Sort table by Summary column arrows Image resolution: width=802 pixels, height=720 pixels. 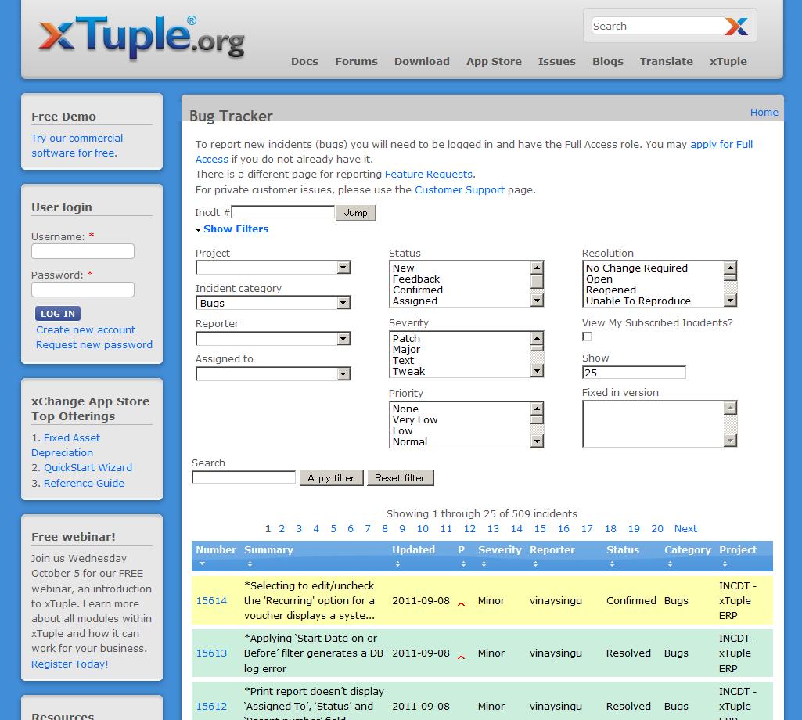point(250,563)
